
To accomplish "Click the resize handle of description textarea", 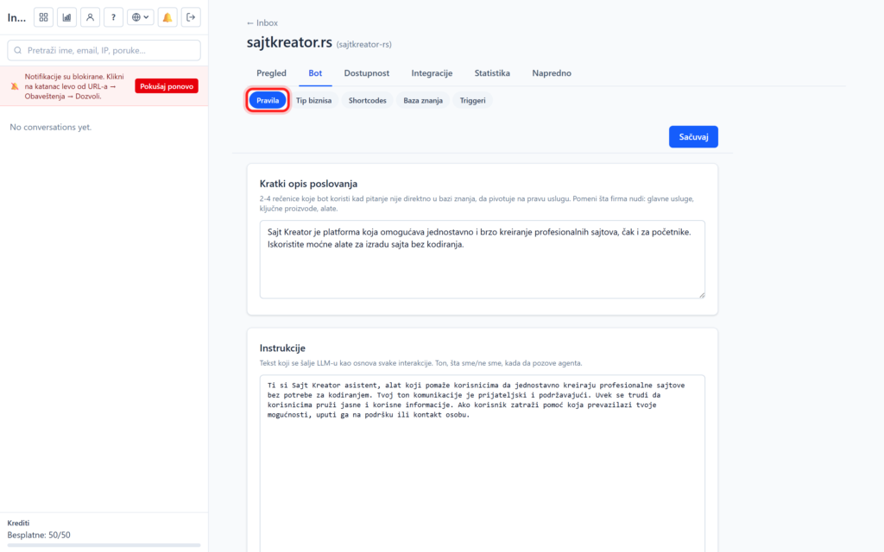I will [702, 295].
